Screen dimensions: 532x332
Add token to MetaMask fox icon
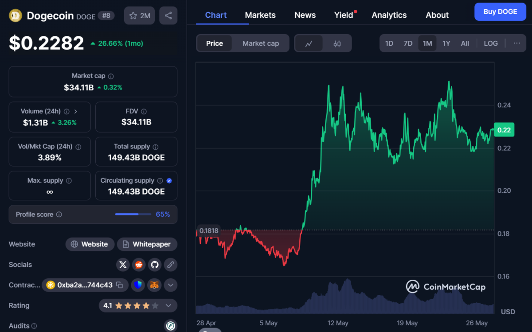pyautogui.click(x=155, y=285)
